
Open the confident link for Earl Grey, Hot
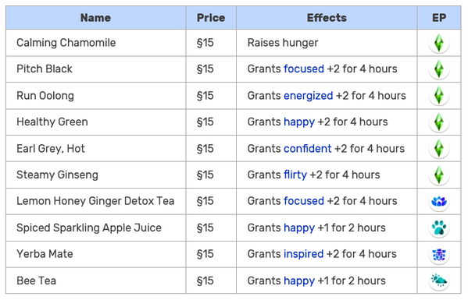307,149
